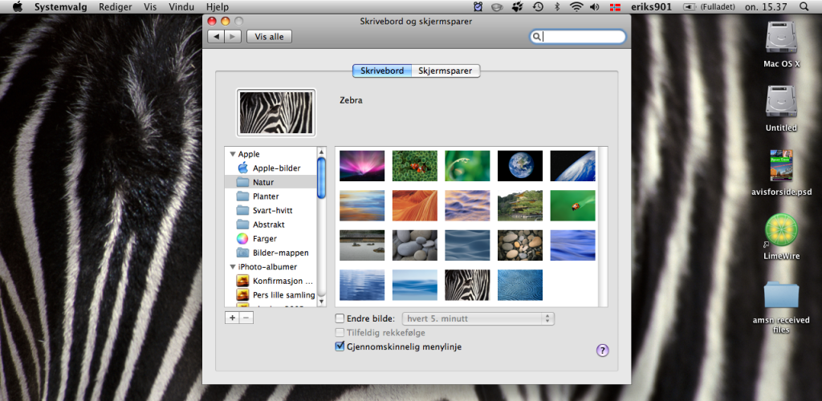This screenshot has height=401, width=822.
Task: Click the back arrow button
Action: [x=216, y=37]
